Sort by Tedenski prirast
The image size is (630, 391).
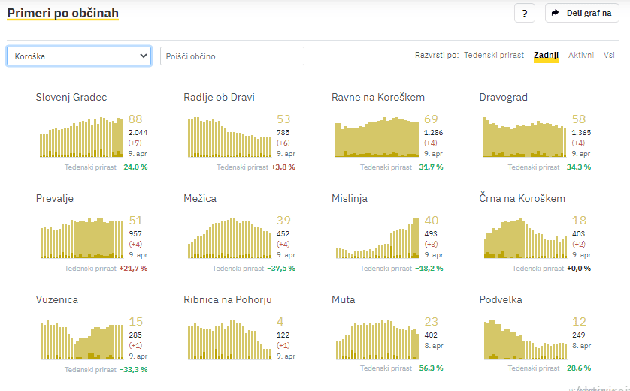pos(494,56)
